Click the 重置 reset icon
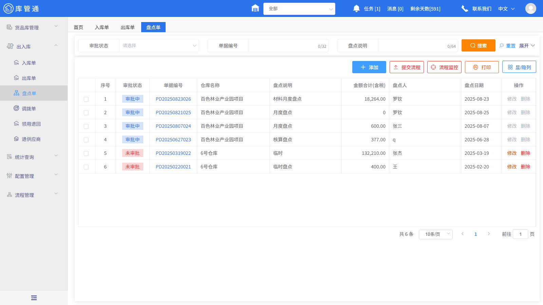The image size is (543, 305). click(502, 45)
